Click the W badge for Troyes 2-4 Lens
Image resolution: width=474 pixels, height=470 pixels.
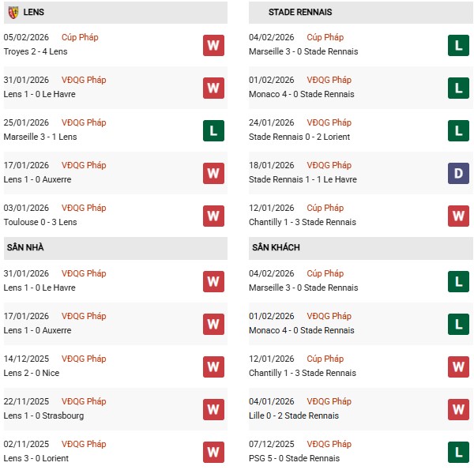point(213,45)
